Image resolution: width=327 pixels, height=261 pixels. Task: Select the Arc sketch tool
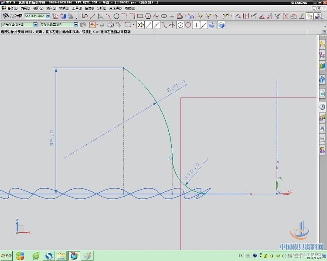coord(108,16)
